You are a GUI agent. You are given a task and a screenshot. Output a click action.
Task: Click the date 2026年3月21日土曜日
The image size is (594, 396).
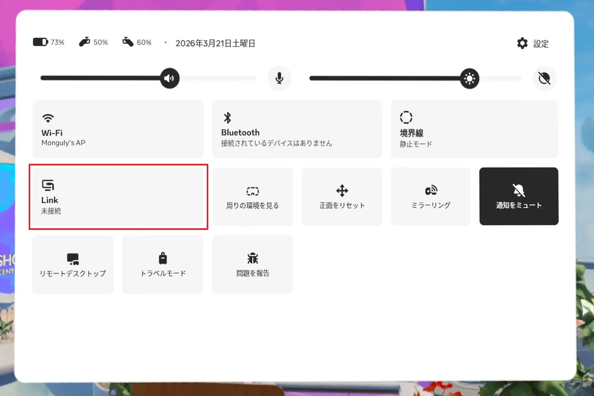215,43
